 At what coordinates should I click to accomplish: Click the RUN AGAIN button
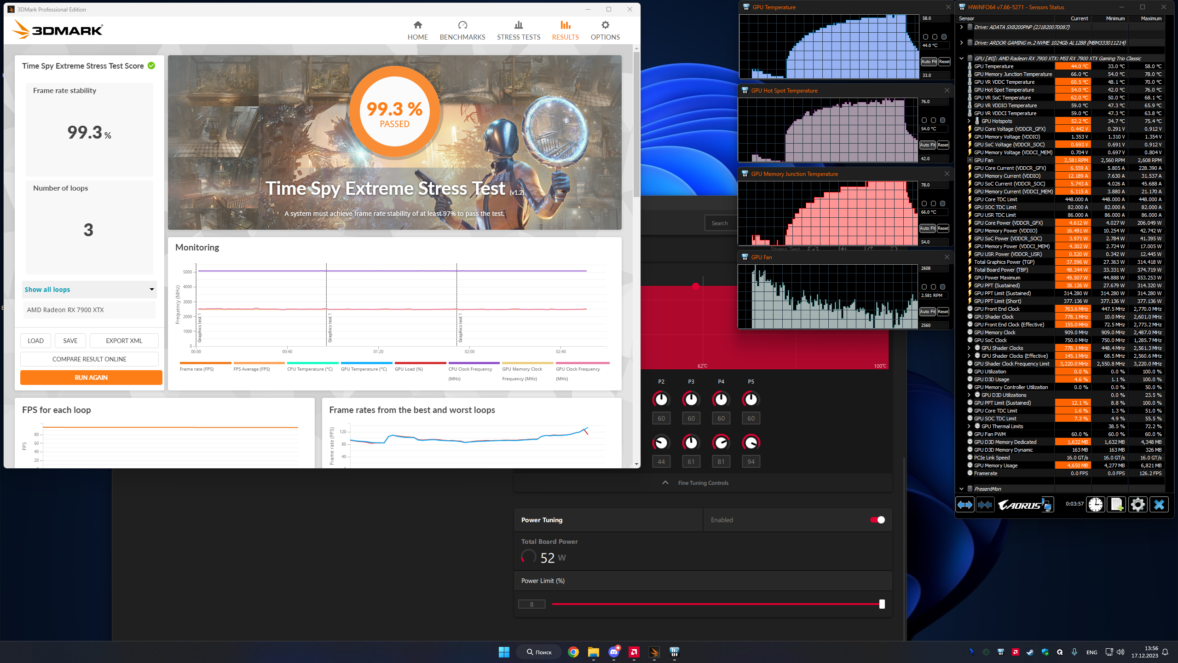[x=91, y=378]
